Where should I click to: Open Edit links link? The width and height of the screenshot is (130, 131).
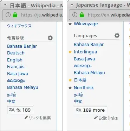pyautogui.click(x=108, y=118)
